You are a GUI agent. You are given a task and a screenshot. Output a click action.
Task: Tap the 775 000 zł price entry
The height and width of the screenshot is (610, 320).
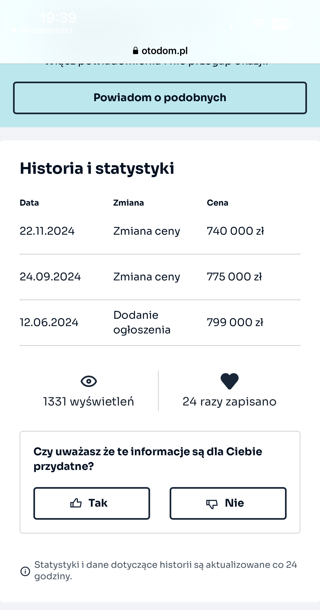tap(234, 277)
